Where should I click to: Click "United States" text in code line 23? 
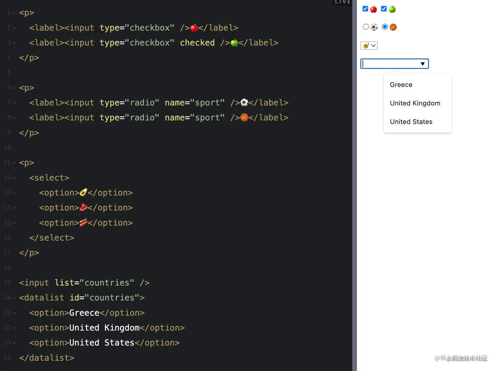[x=102, y=343]
